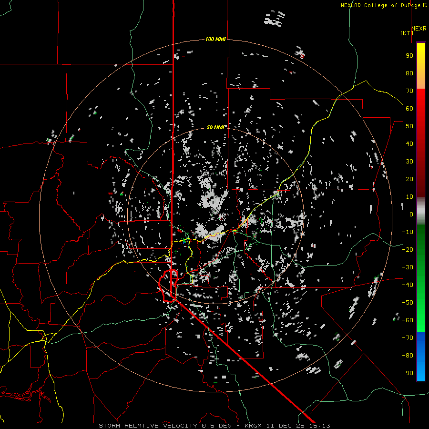Click the positive 60 knot scale label

click(409, 108)
